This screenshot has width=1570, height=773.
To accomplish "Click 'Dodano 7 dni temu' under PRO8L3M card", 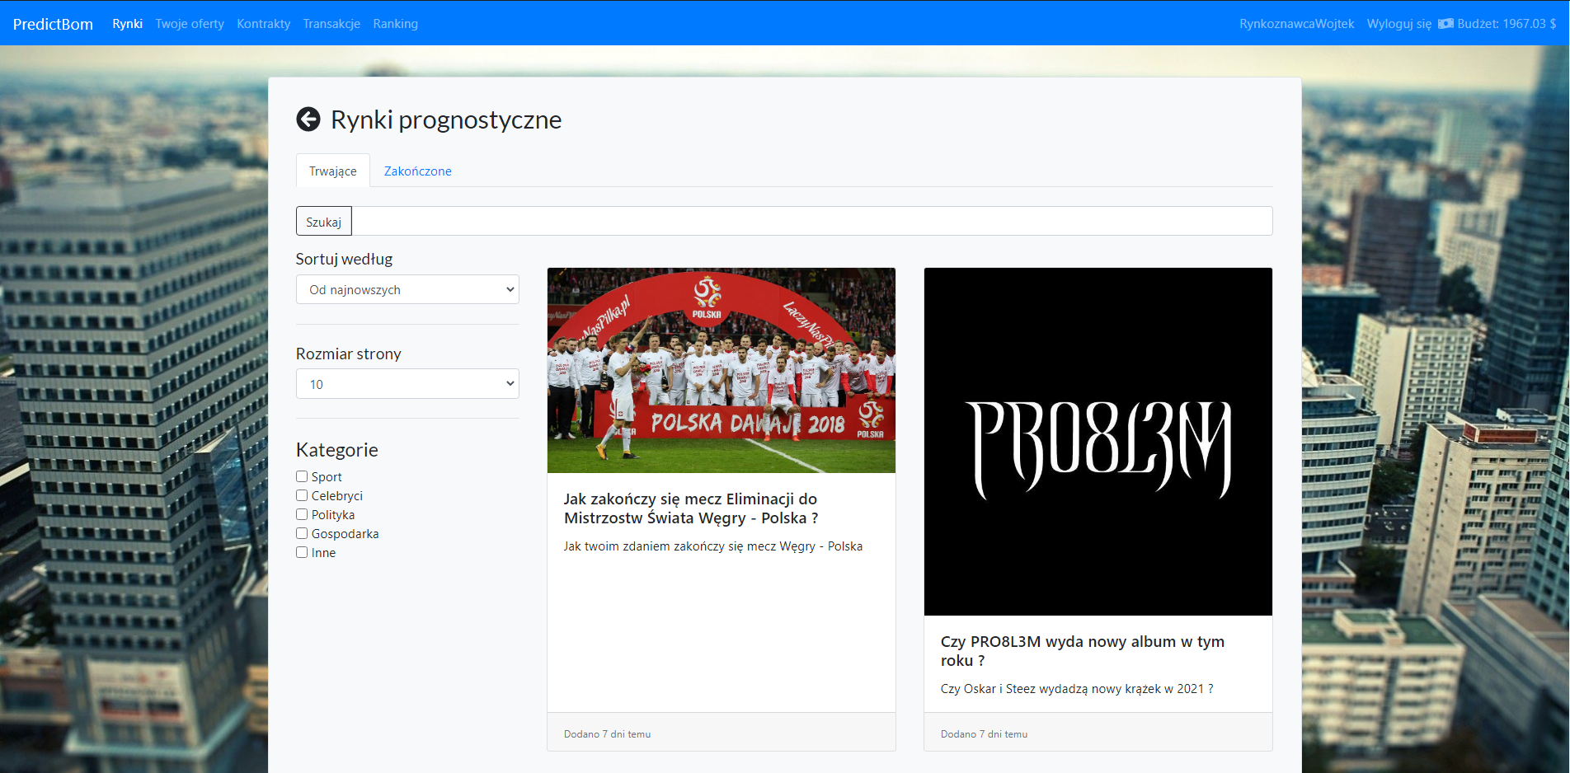I will [x=984, y=734].
